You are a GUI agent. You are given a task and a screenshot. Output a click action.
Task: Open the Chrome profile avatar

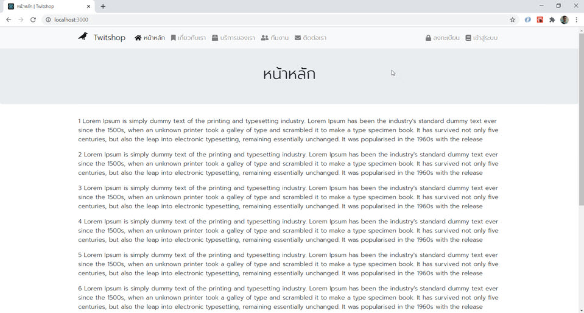(x=565, y=19)
